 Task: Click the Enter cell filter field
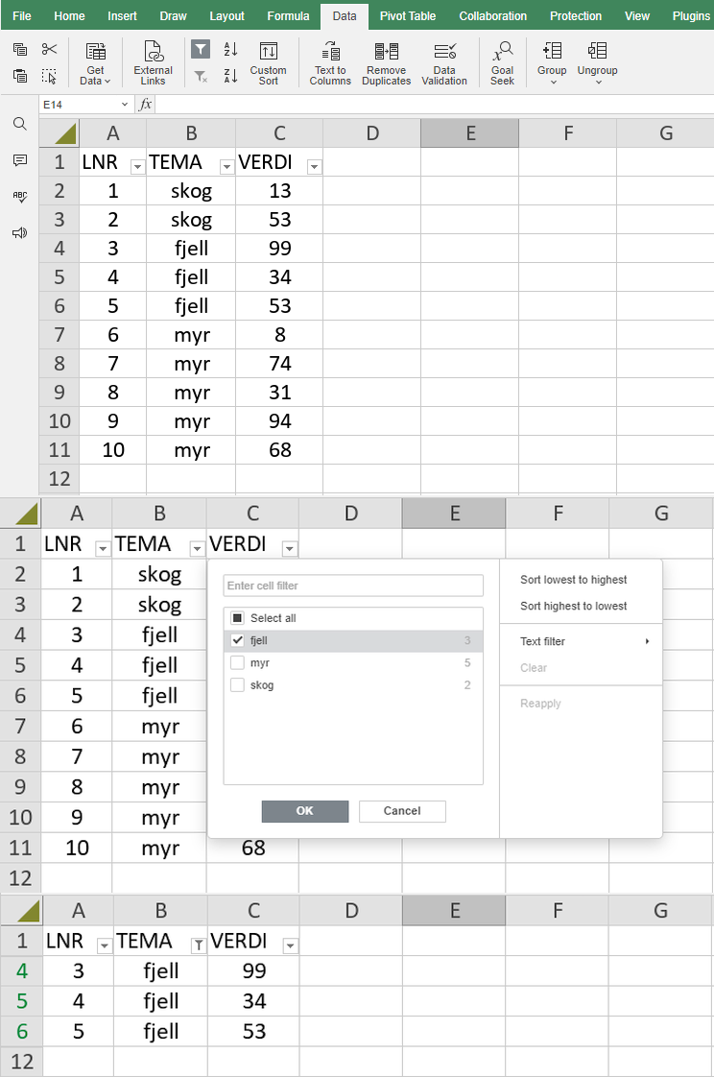tap(353, 586)
